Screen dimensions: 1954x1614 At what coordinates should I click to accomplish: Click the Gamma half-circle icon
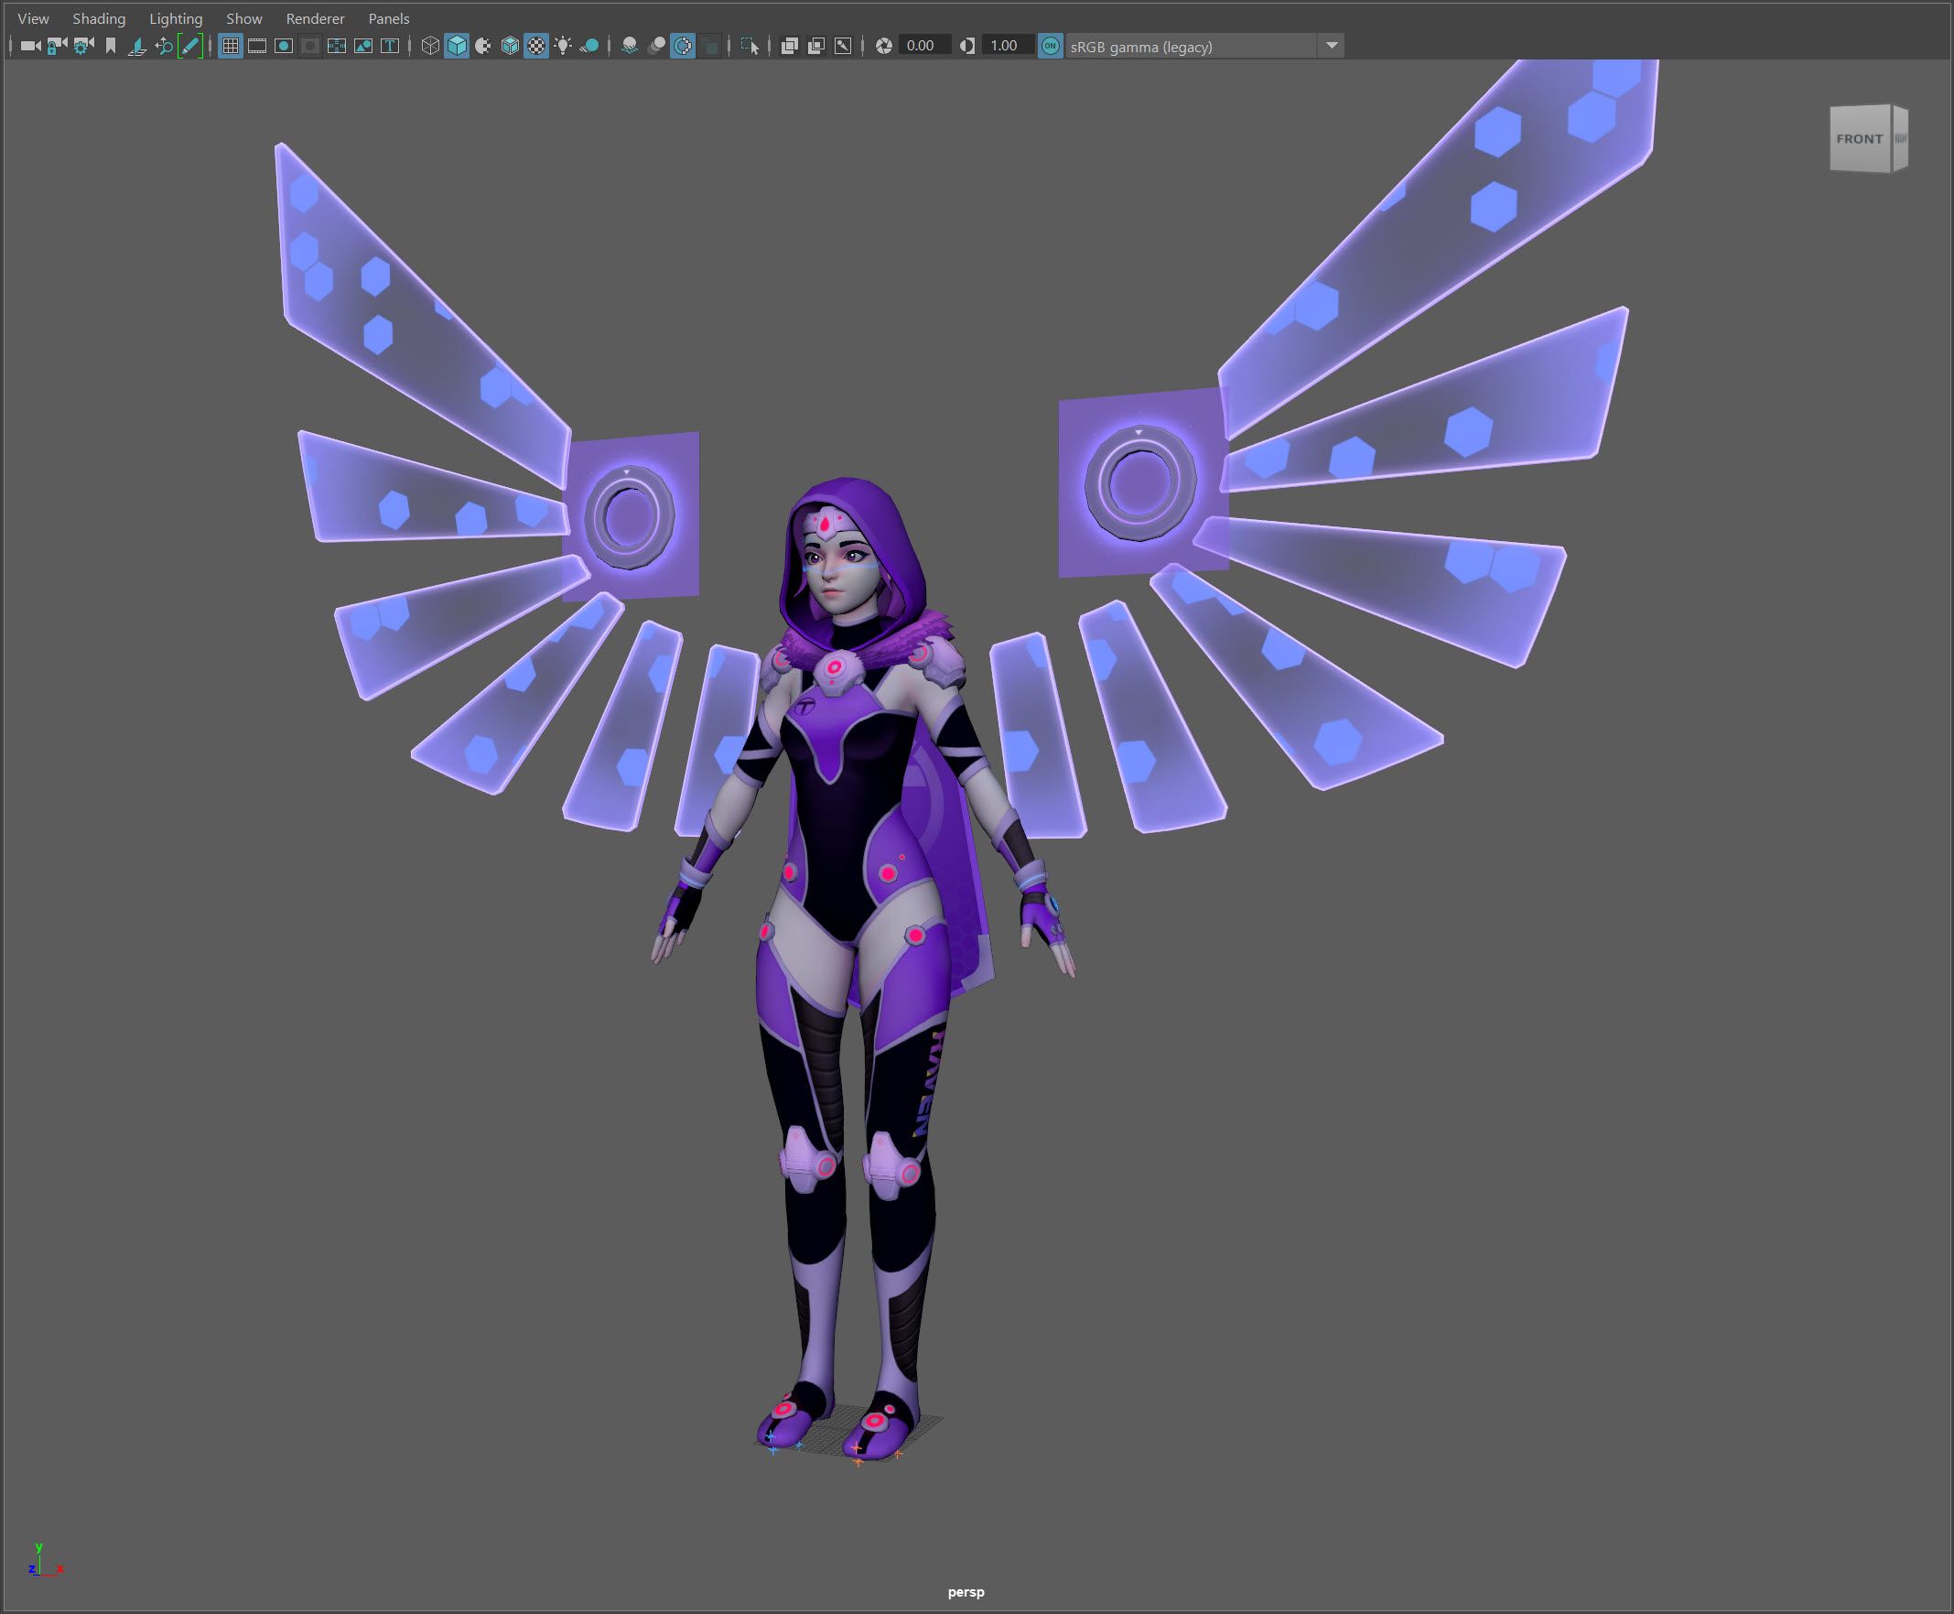[967, 46]
